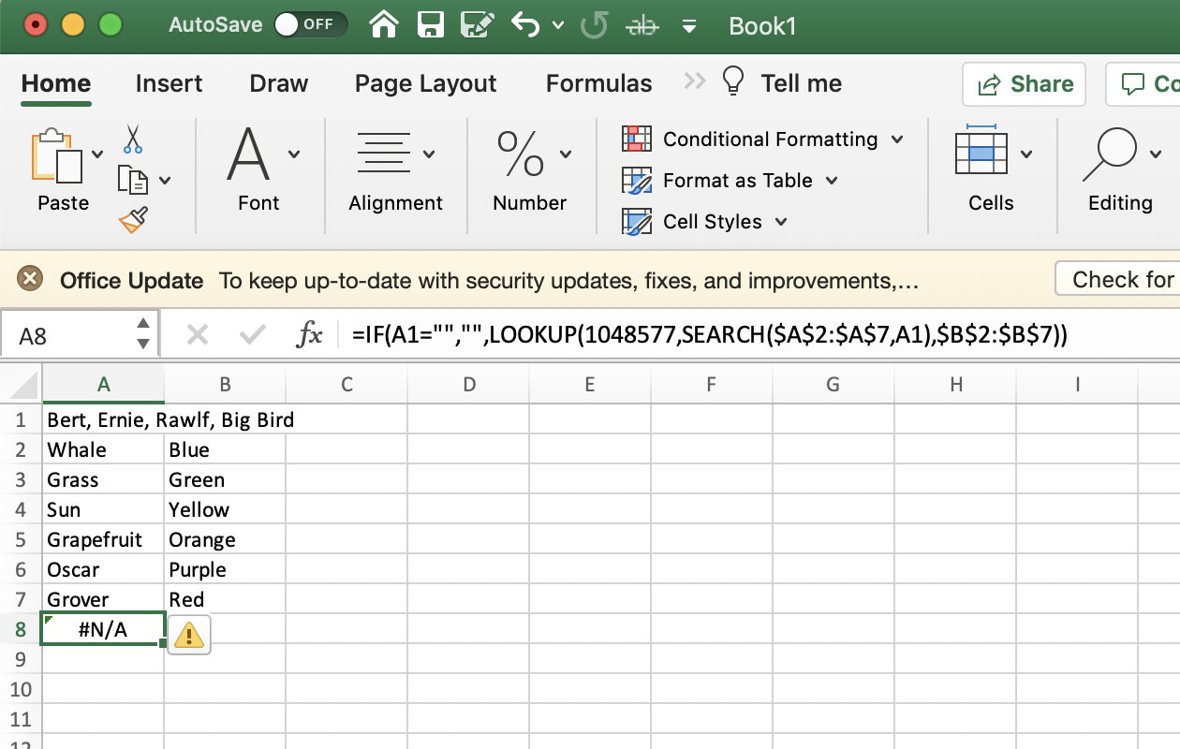Select column A header
The image size is (1180, 749).
pyautogui.click(x=103, y=384)
